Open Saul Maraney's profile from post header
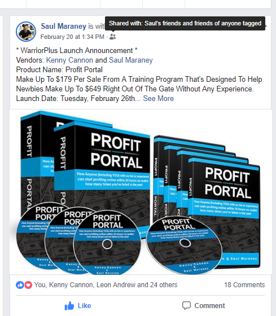 point(64,26)
